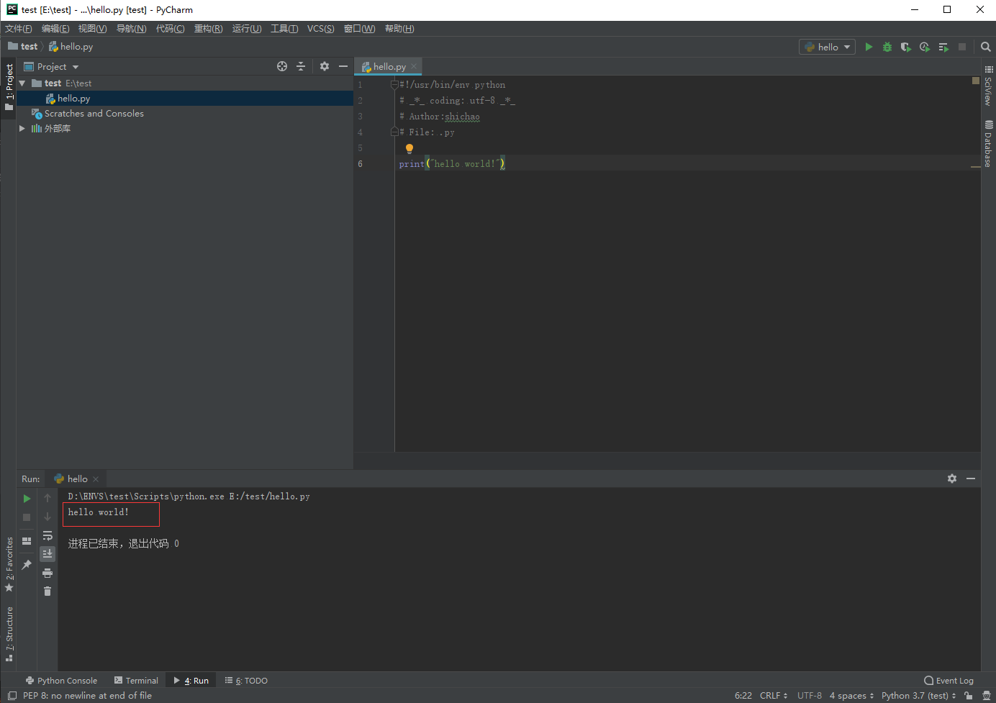Run with coverage via shield icon

pyautogui.click(x=906, y=47)
